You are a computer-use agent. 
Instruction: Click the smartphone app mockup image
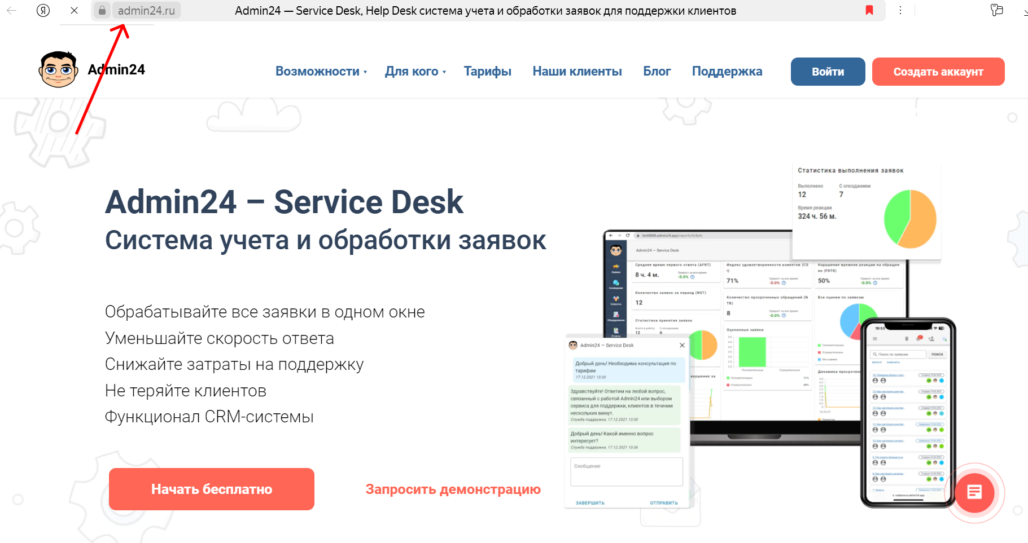pos(908,413)
